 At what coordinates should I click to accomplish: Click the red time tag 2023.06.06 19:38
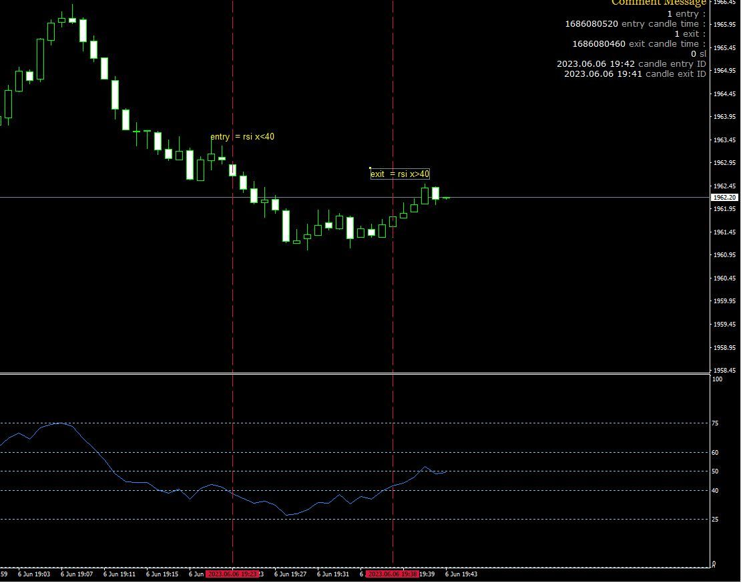pyautogui.click(x=393, y=574)
